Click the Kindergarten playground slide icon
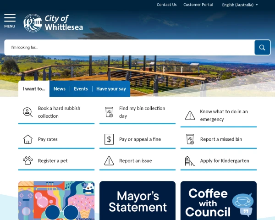The width and height of the screenshot is (275, 220). (190, 161)
